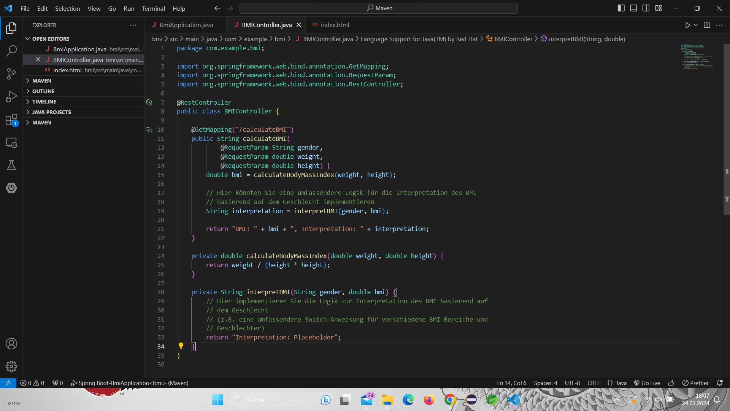
Task: Open the Run and Debug view
Action: coord(11,97)
